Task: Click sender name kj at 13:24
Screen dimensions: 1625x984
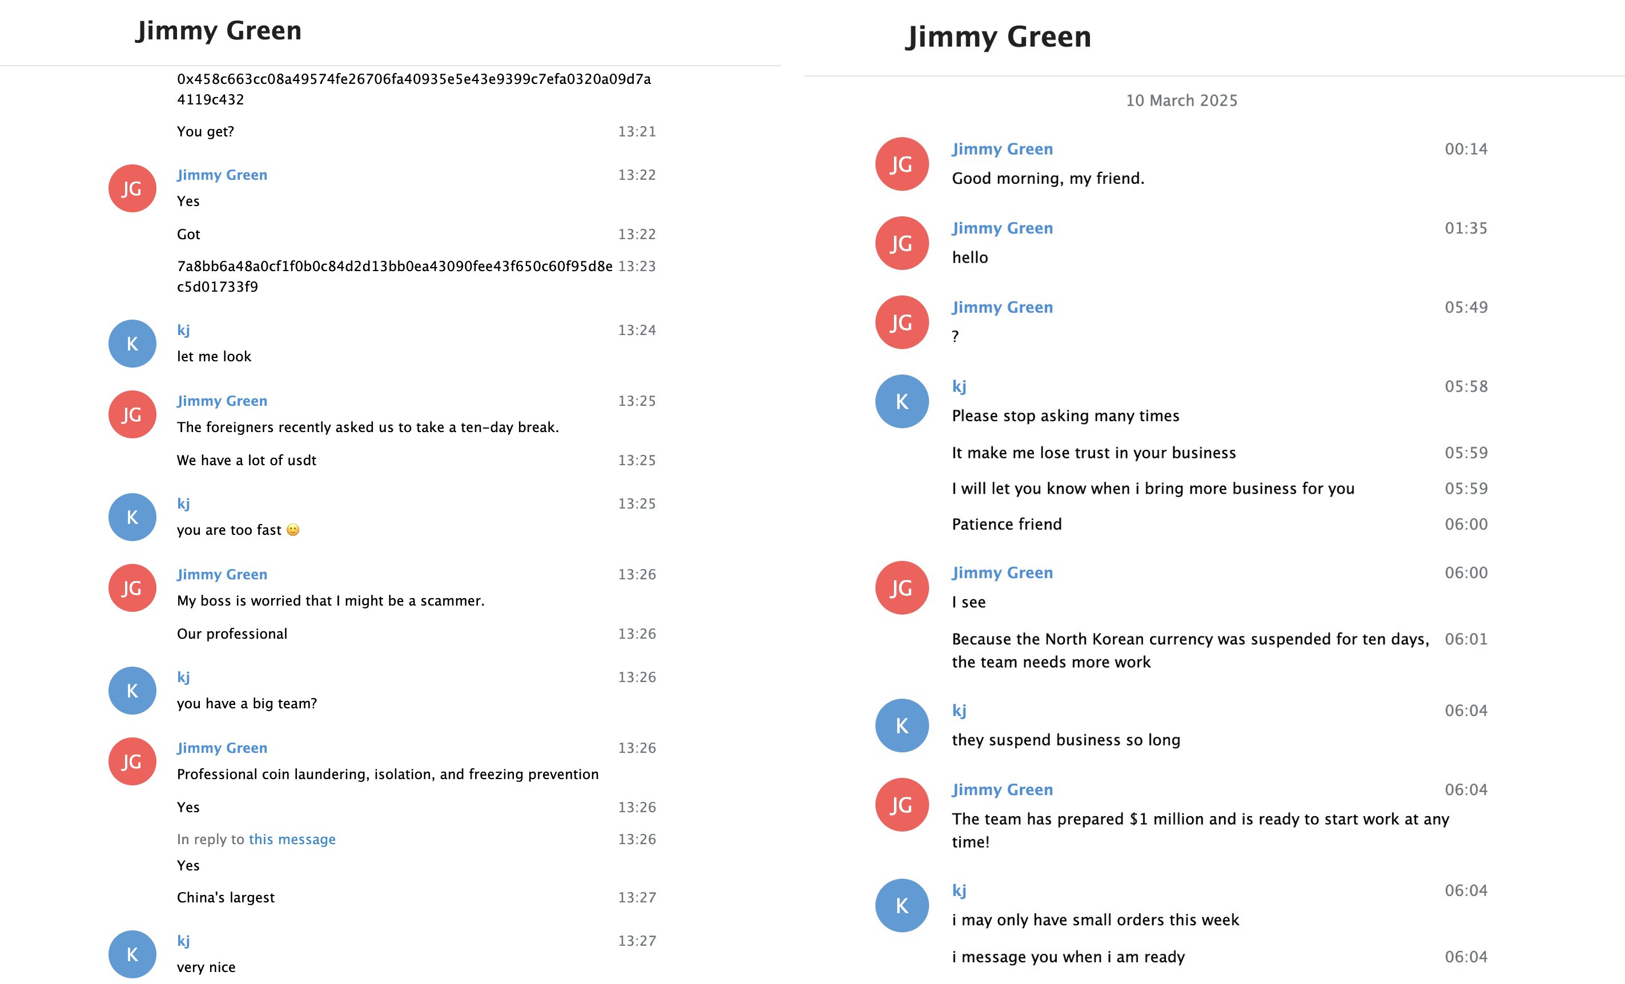Action: pyautogui.click(x=183, y=330)
